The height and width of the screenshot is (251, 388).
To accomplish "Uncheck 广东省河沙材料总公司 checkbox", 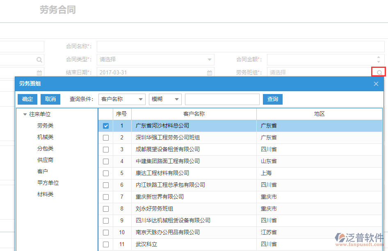I will coord(105,126).
